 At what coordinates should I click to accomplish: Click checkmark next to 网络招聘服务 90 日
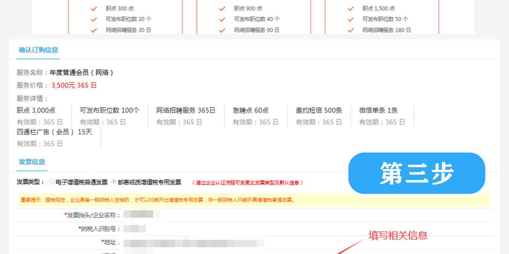point(222,30)
